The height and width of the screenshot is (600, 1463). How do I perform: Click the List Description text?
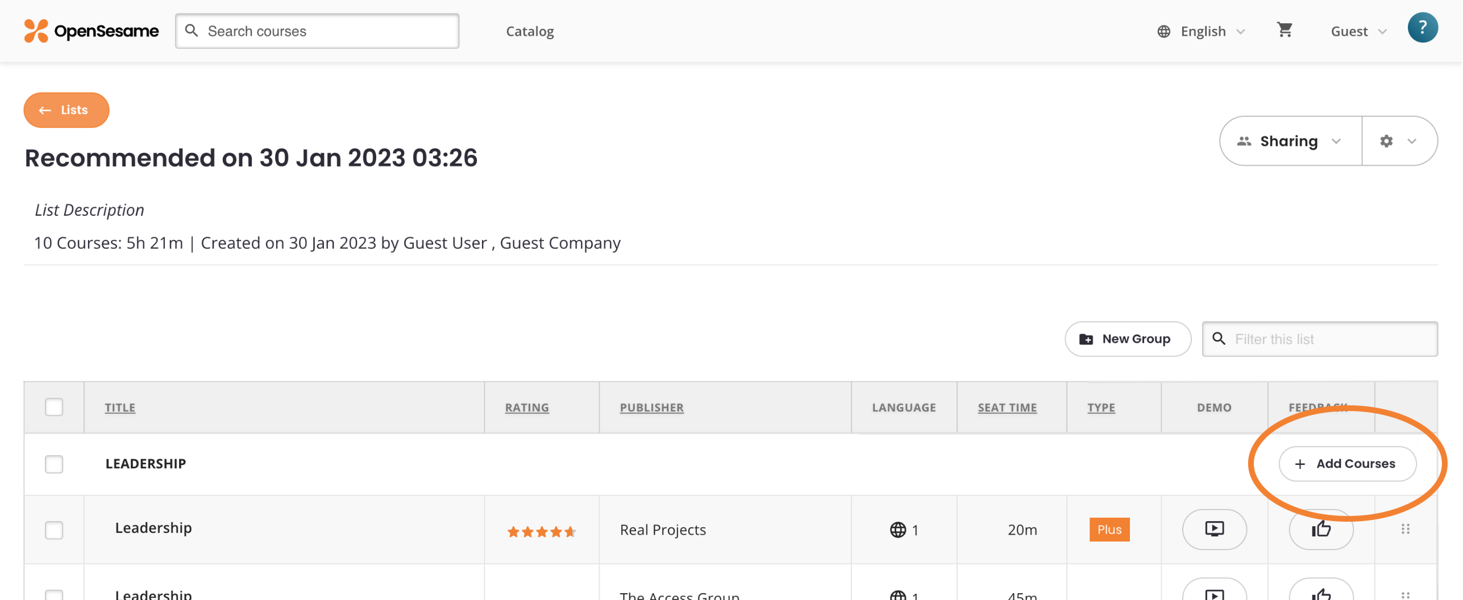coord(89,210)
